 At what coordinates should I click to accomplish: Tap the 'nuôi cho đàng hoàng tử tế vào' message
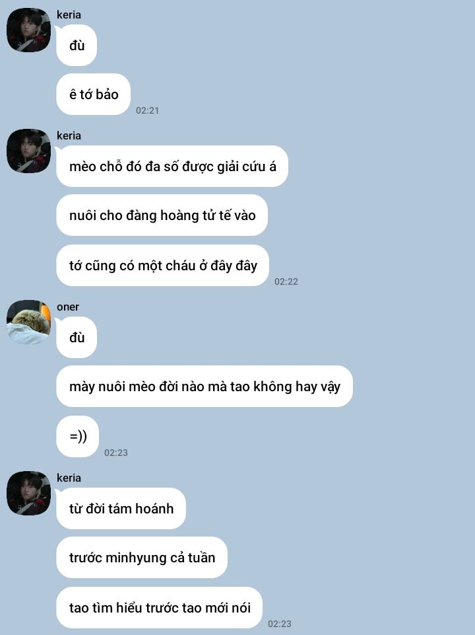(162, 215)
